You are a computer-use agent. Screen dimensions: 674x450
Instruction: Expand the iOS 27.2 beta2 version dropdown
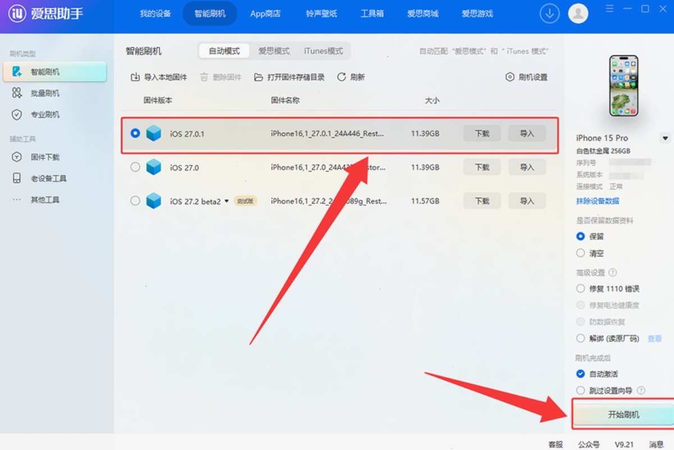tap(227, 201)
